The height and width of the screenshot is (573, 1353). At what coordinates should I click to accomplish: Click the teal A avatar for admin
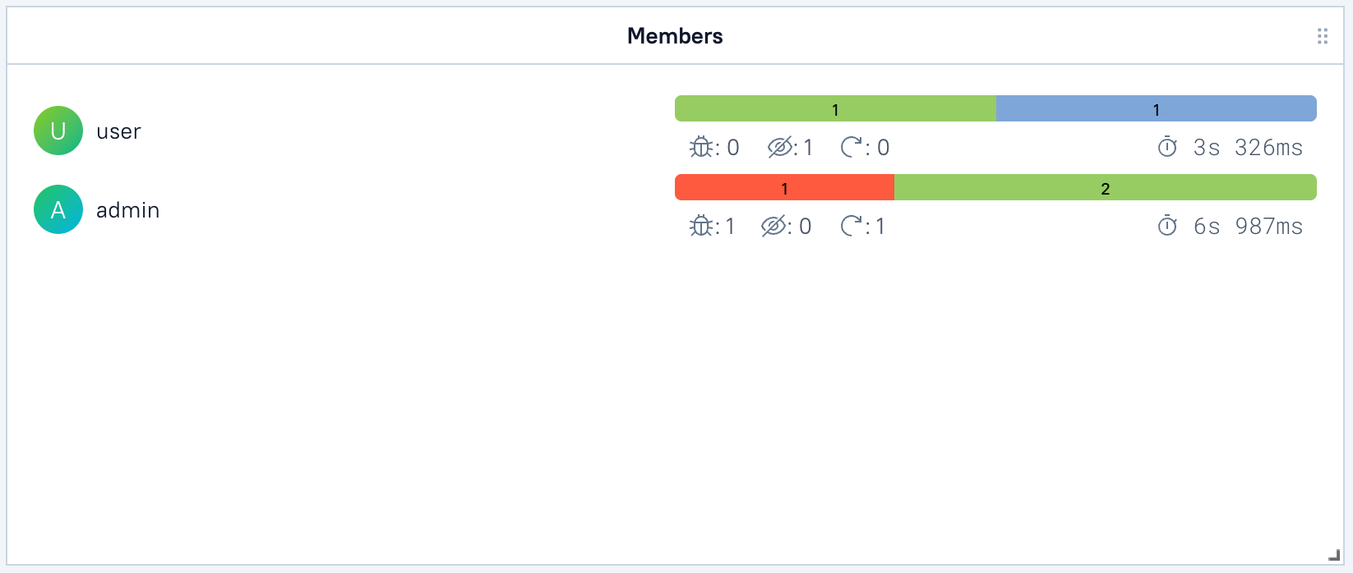58,209
